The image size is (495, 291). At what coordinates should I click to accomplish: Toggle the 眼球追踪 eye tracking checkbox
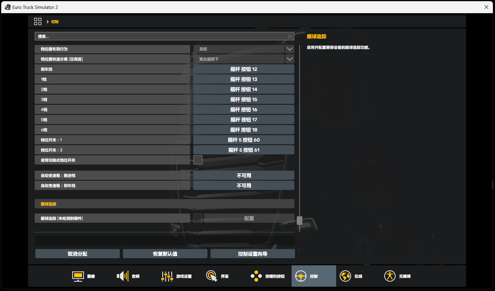[198, 218]
